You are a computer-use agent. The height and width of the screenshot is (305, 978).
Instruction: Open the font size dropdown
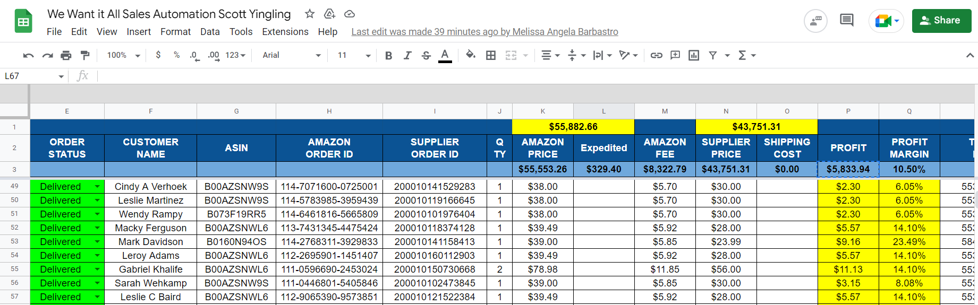353,55
